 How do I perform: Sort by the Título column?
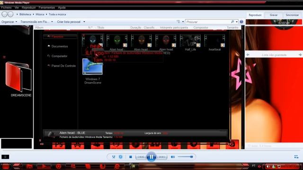point(100,27)
